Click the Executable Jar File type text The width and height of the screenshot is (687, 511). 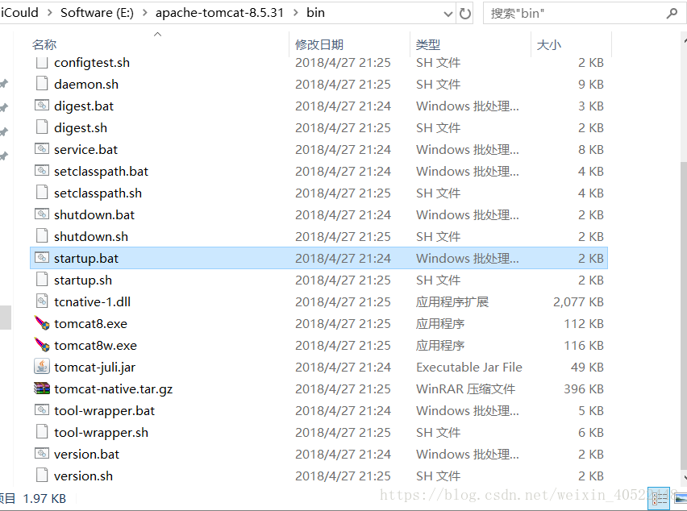[x=468, y=368]
